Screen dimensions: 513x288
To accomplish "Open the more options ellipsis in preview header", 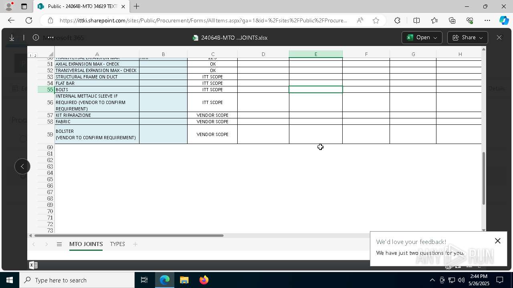I will click(50, 38).
